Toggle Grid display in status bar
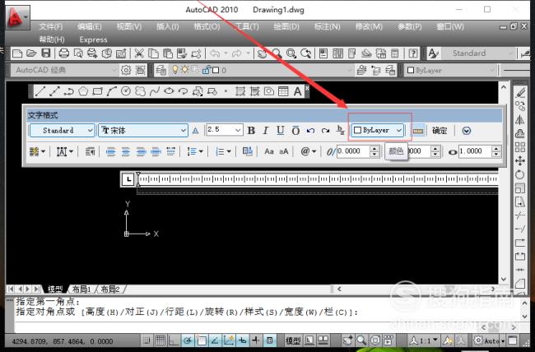 pyautogui.click(x=160, y=340)
